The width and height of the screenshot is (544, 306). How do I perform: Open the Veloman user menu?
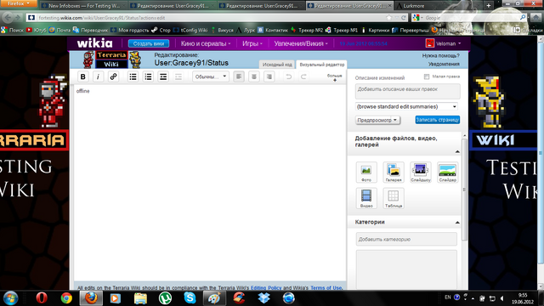tap(444, 43)
